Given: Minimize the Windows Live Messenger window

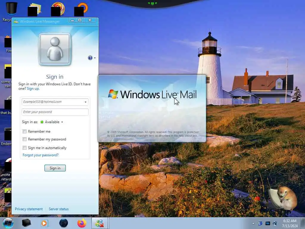Looking at the screenshot, I should click(72, 20).
